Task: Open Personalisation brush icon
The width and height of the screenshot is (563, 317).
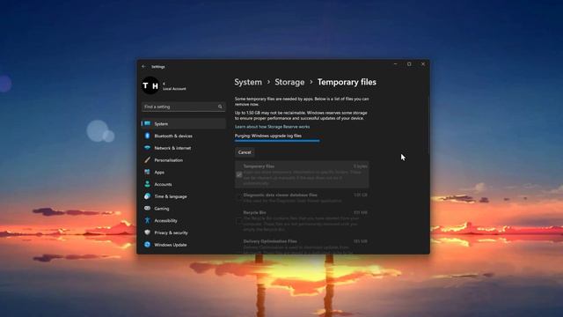Action: 147,160
